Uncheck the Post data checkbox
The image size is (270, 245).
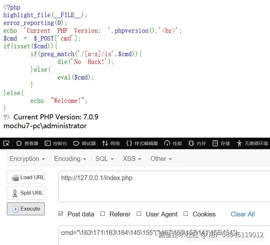pyautogui.click(x=60, y=214)
